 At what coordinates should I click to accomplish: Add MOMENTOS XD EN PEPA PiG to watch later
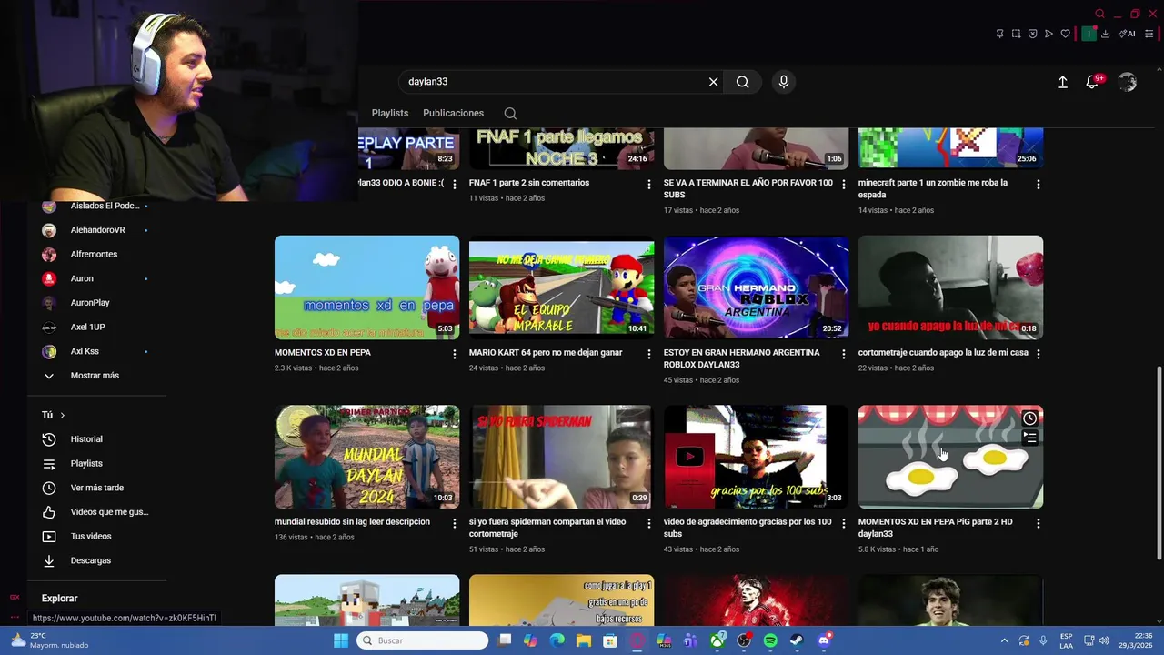click(1029, 418)
